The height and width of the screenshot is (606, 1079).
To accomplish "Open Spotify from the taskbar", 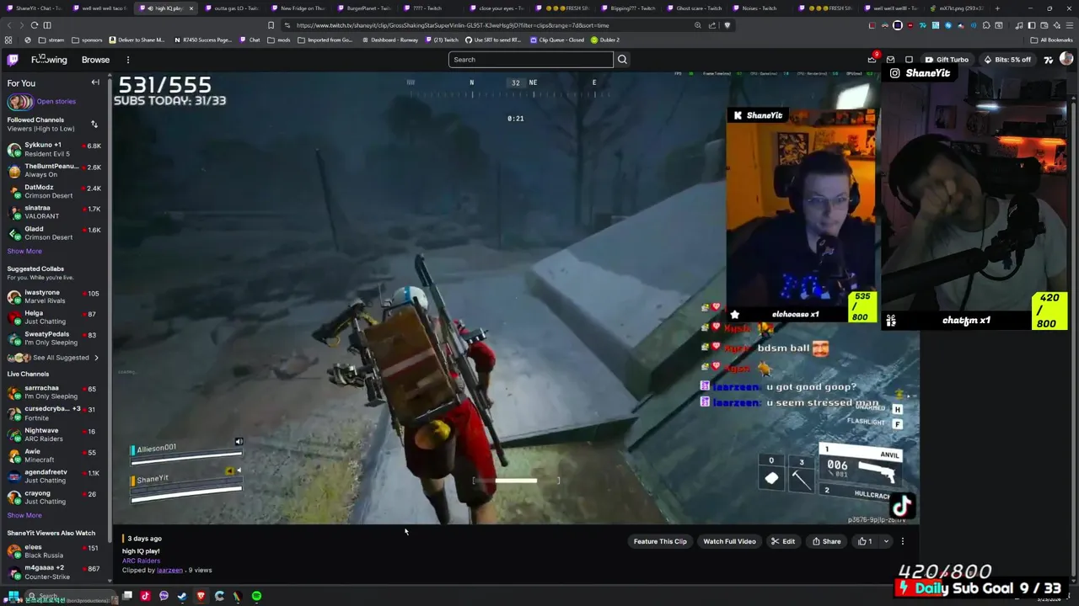I will [256, 596].
